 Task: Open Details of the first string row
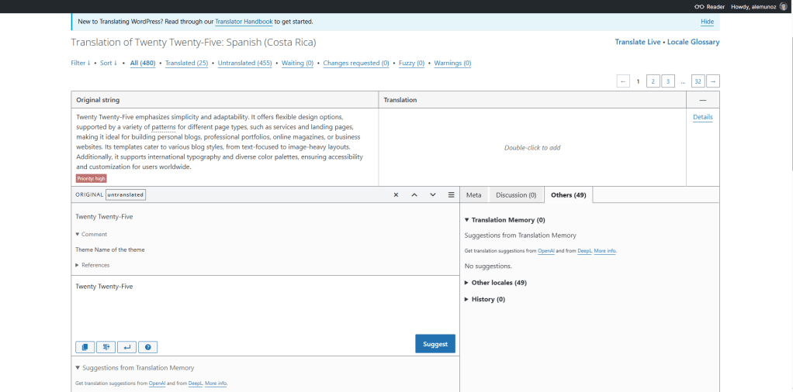coord(702,117)
